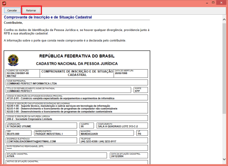
Task: Click the Cancelar button
Action: (x=12, y=11)
